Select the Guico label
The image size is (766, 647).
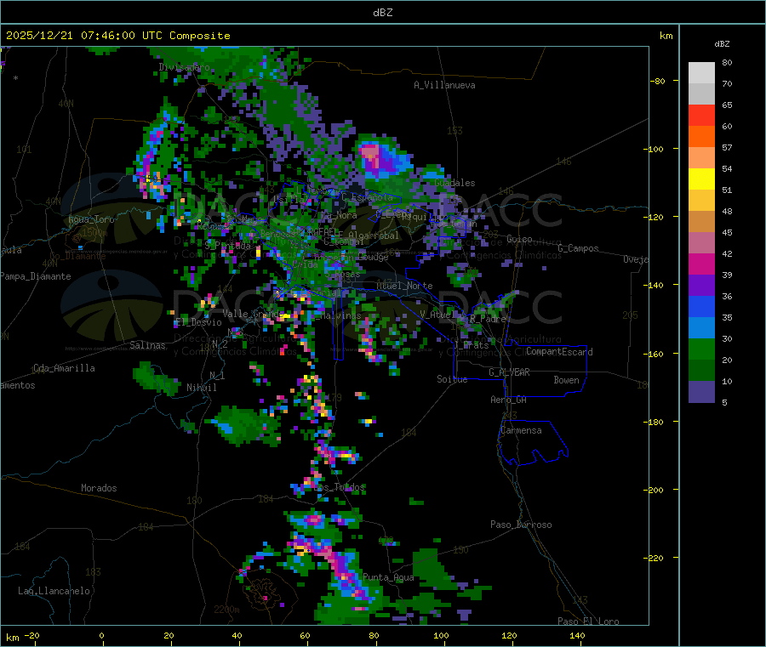pos(519,239)
